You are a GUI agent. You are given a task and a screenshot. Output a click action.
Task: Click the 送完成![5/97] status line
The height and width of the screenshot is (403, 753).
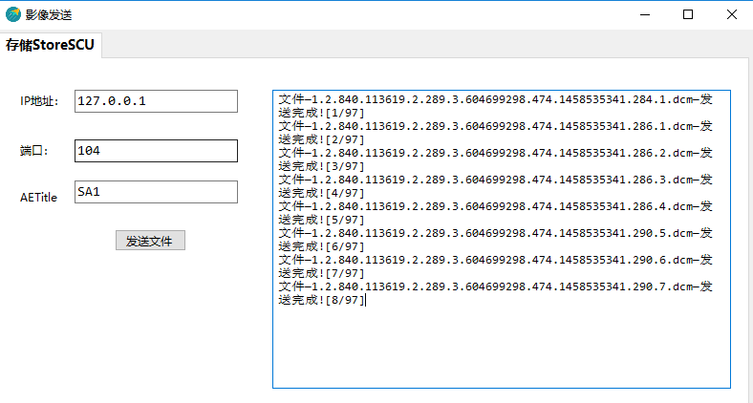[x=322, y=220]
